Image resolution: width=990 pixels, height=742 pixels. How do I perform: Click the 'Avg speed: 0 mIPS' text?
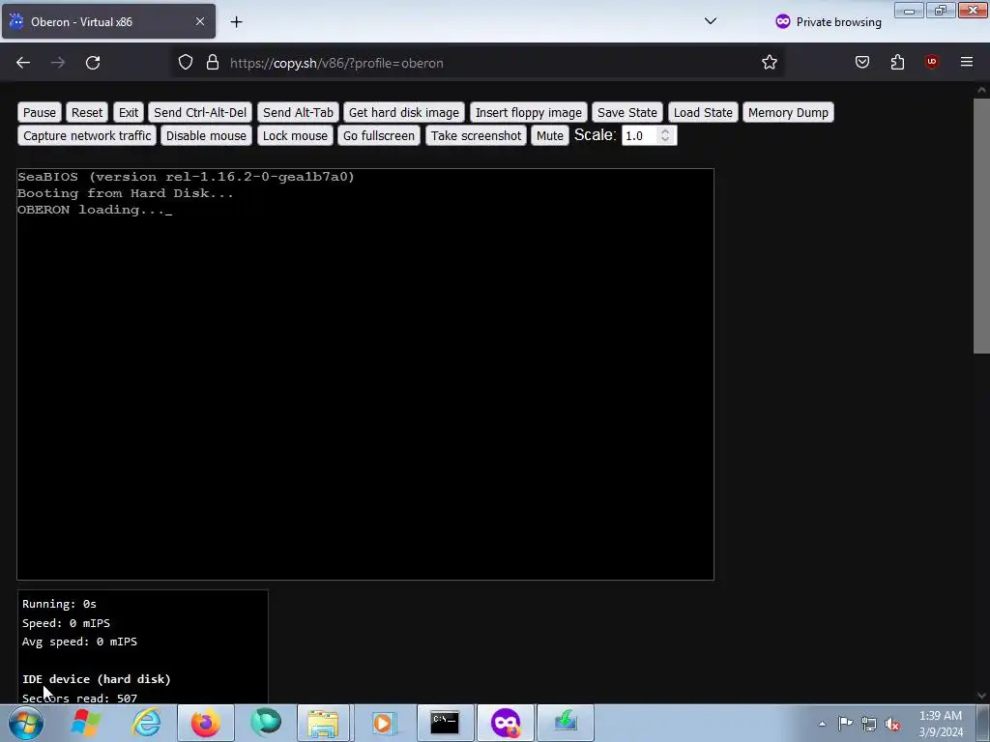79,642
